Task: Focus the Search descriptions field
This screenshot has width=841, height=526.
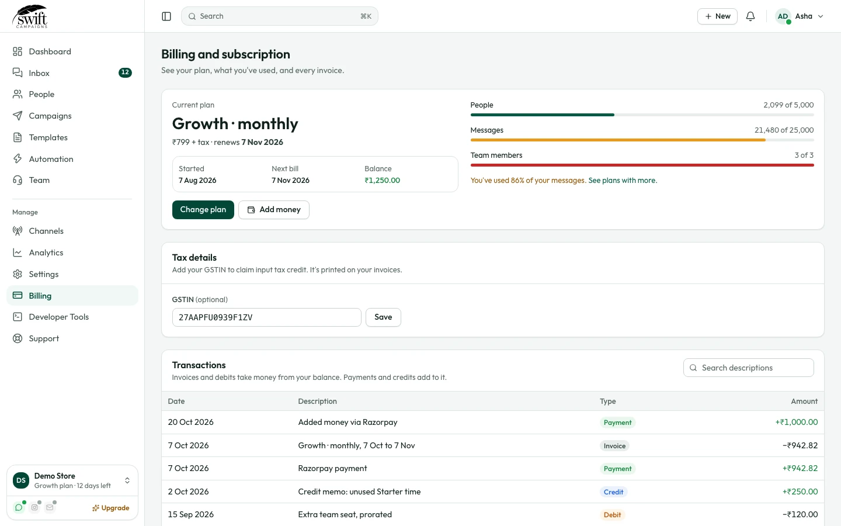Action: [x=749, y=368]
